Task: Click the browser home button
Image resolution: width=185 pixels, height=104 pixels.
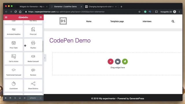Action: [x=20, y=12]
